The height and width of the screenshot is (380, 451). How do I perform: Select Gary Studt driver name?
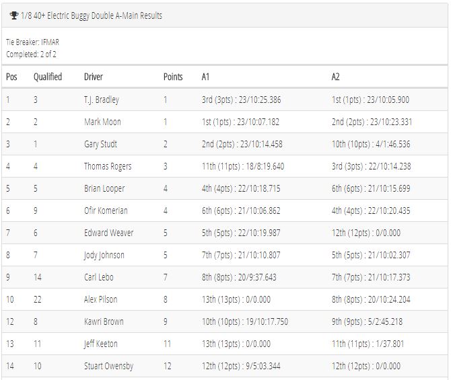(x=101, y=145)
